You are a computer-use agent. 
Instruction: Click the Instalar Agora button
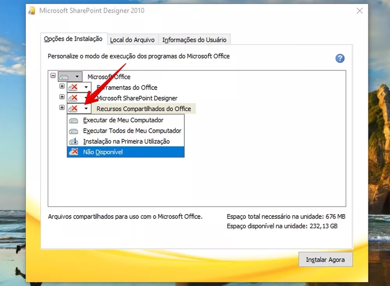[x=325, y=260]
